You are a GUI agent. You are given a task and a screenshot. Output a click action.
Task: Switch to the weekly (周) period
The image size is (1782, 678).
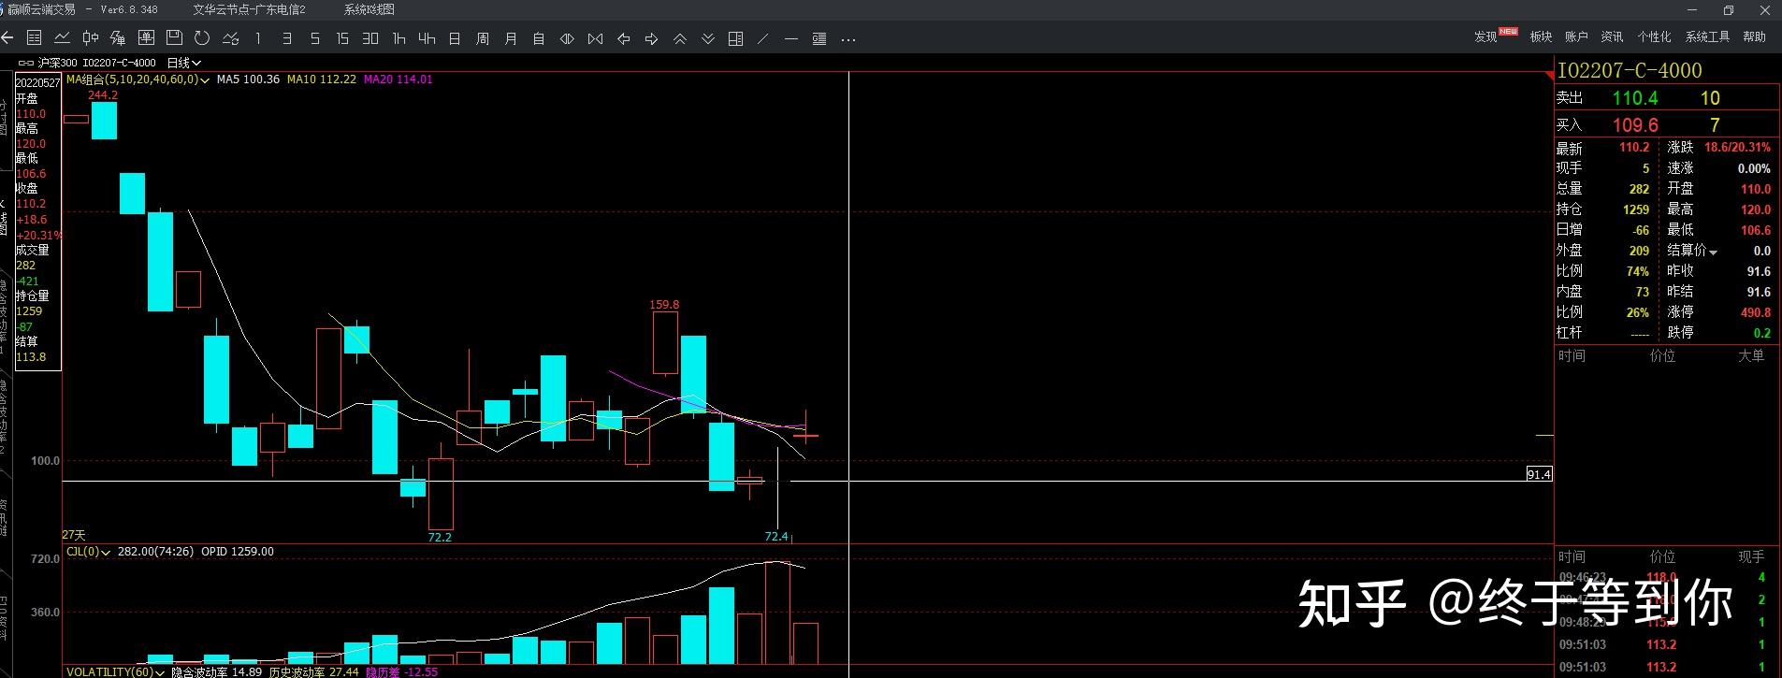[x=483, y=38]
